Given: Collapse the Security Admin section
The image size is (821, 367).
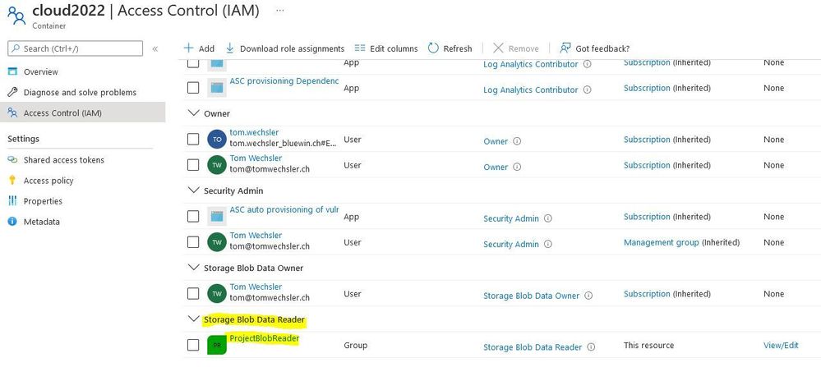Looking at the screenshot, I should point(193,190).
